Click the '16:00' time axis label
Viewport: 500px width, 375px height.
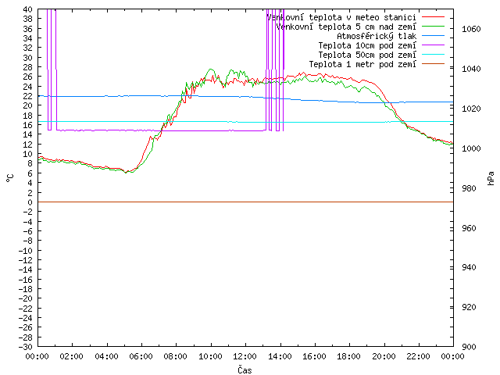click(314, 356)
